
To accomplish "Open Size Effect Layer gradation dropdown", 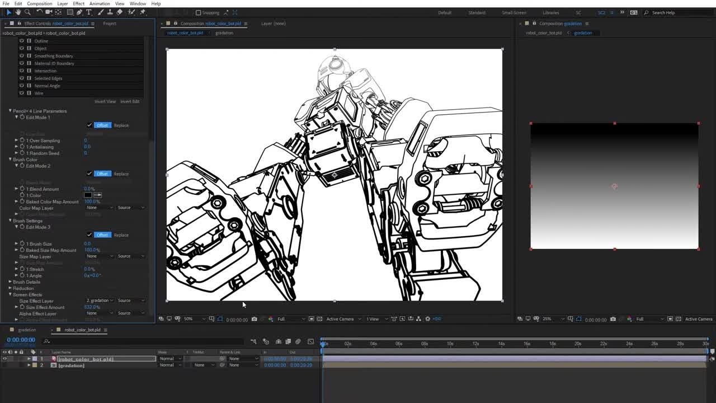I will (100, 301).
